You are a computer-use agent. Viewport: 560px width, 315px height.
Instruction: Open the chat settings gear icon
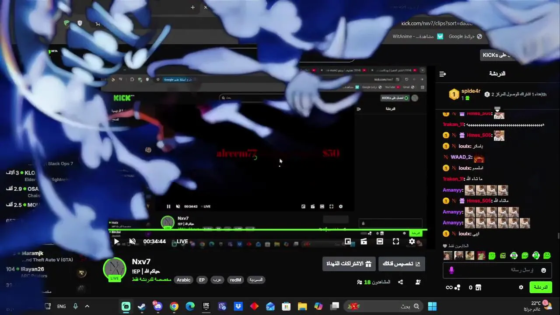(x=521, y=287)
